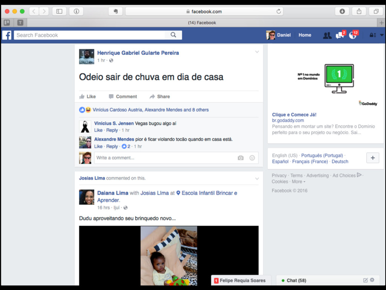
Task: Add another language with plus button
Action: pyautogui.click(x=372, y=158)
